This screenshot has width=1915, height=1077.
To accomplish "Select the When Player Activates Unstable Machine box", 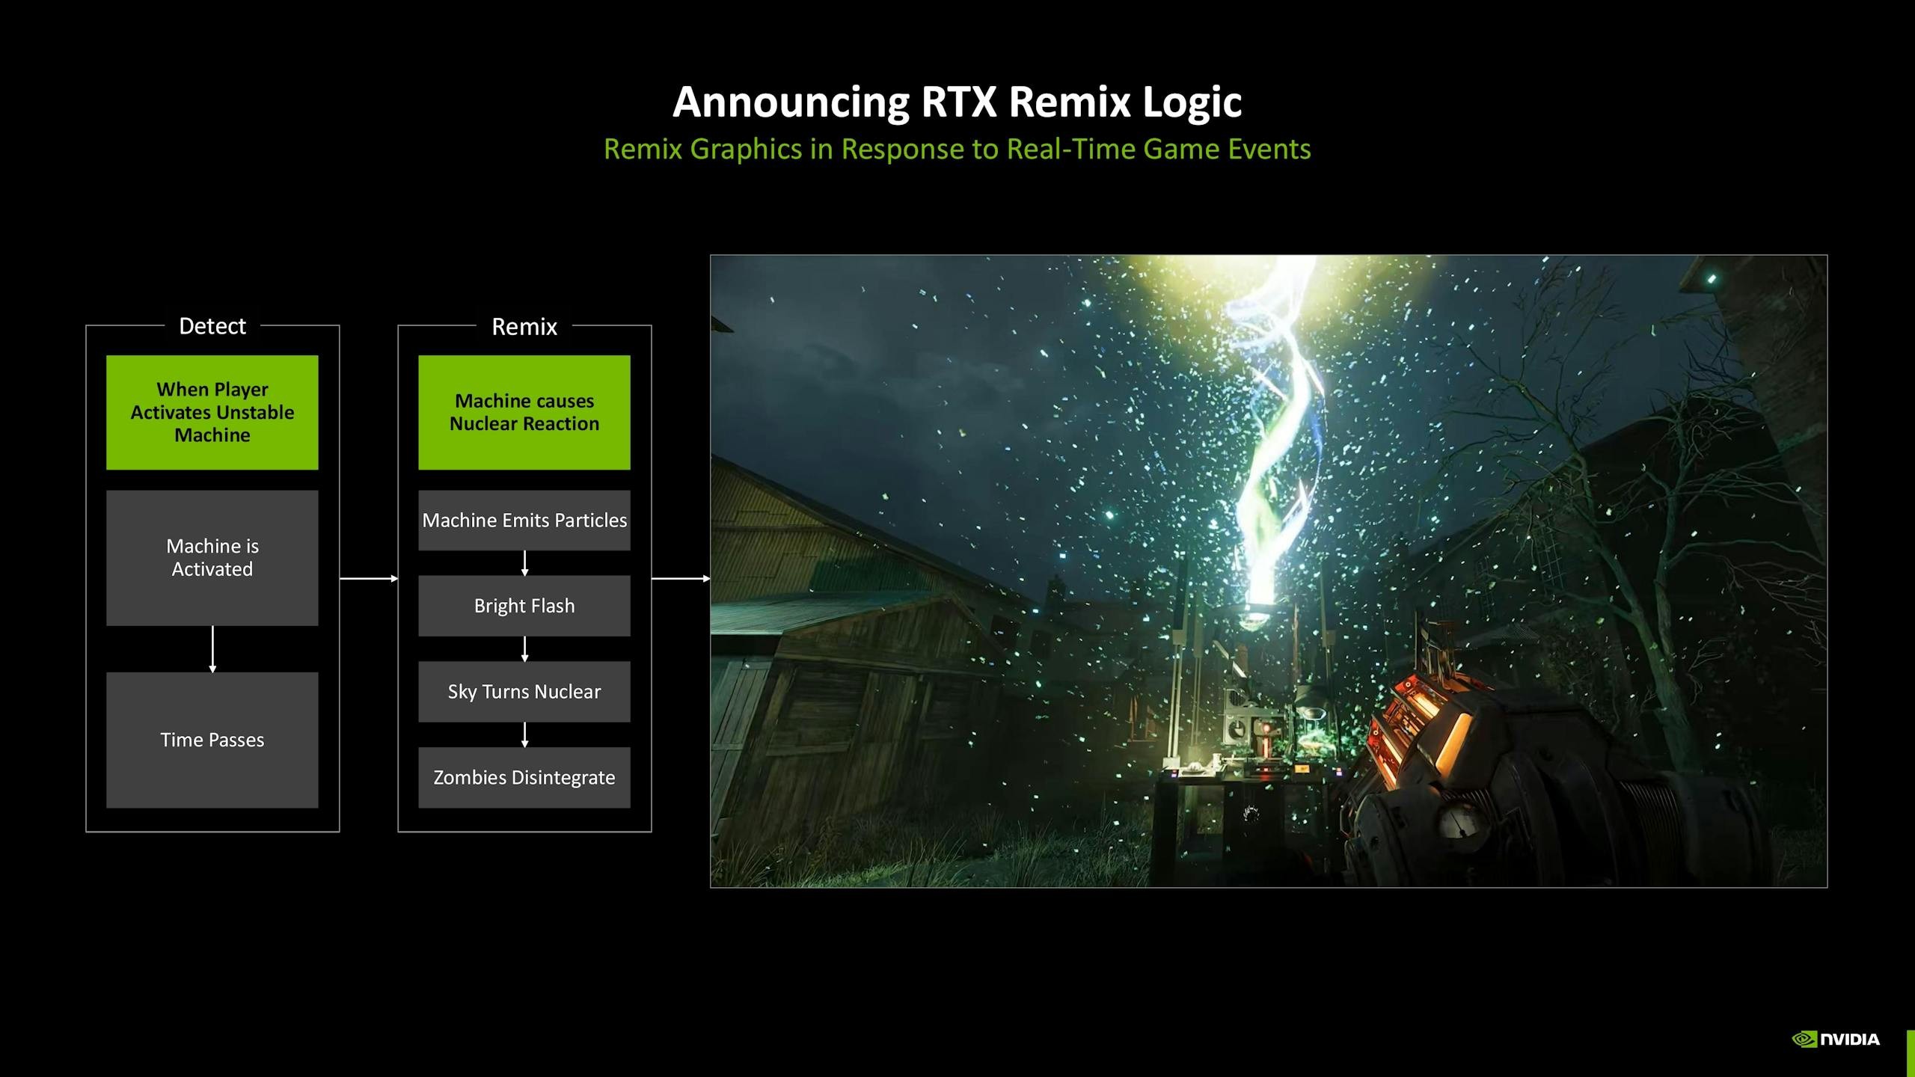I will pos(212,412).
